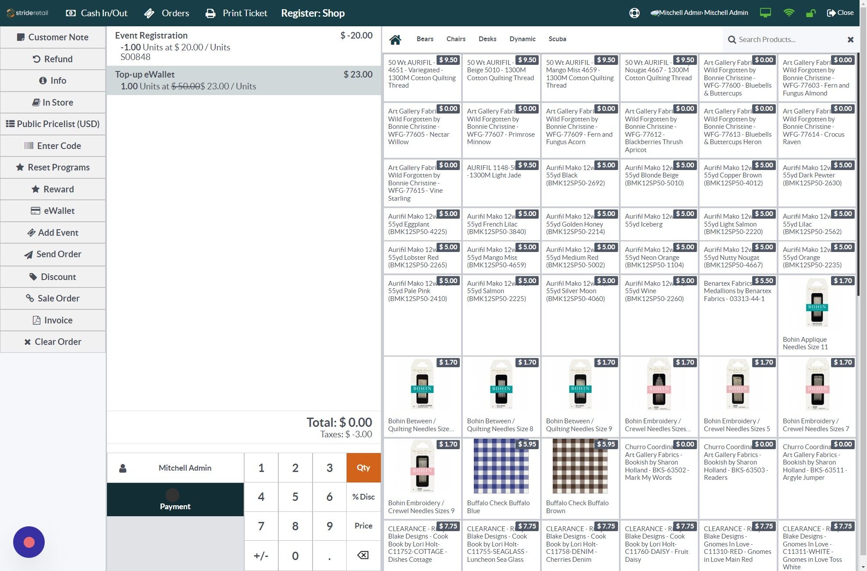Toggle the Qty numpad mode
This screenshot has width=867, height=571.
click(x=363, y=468)
